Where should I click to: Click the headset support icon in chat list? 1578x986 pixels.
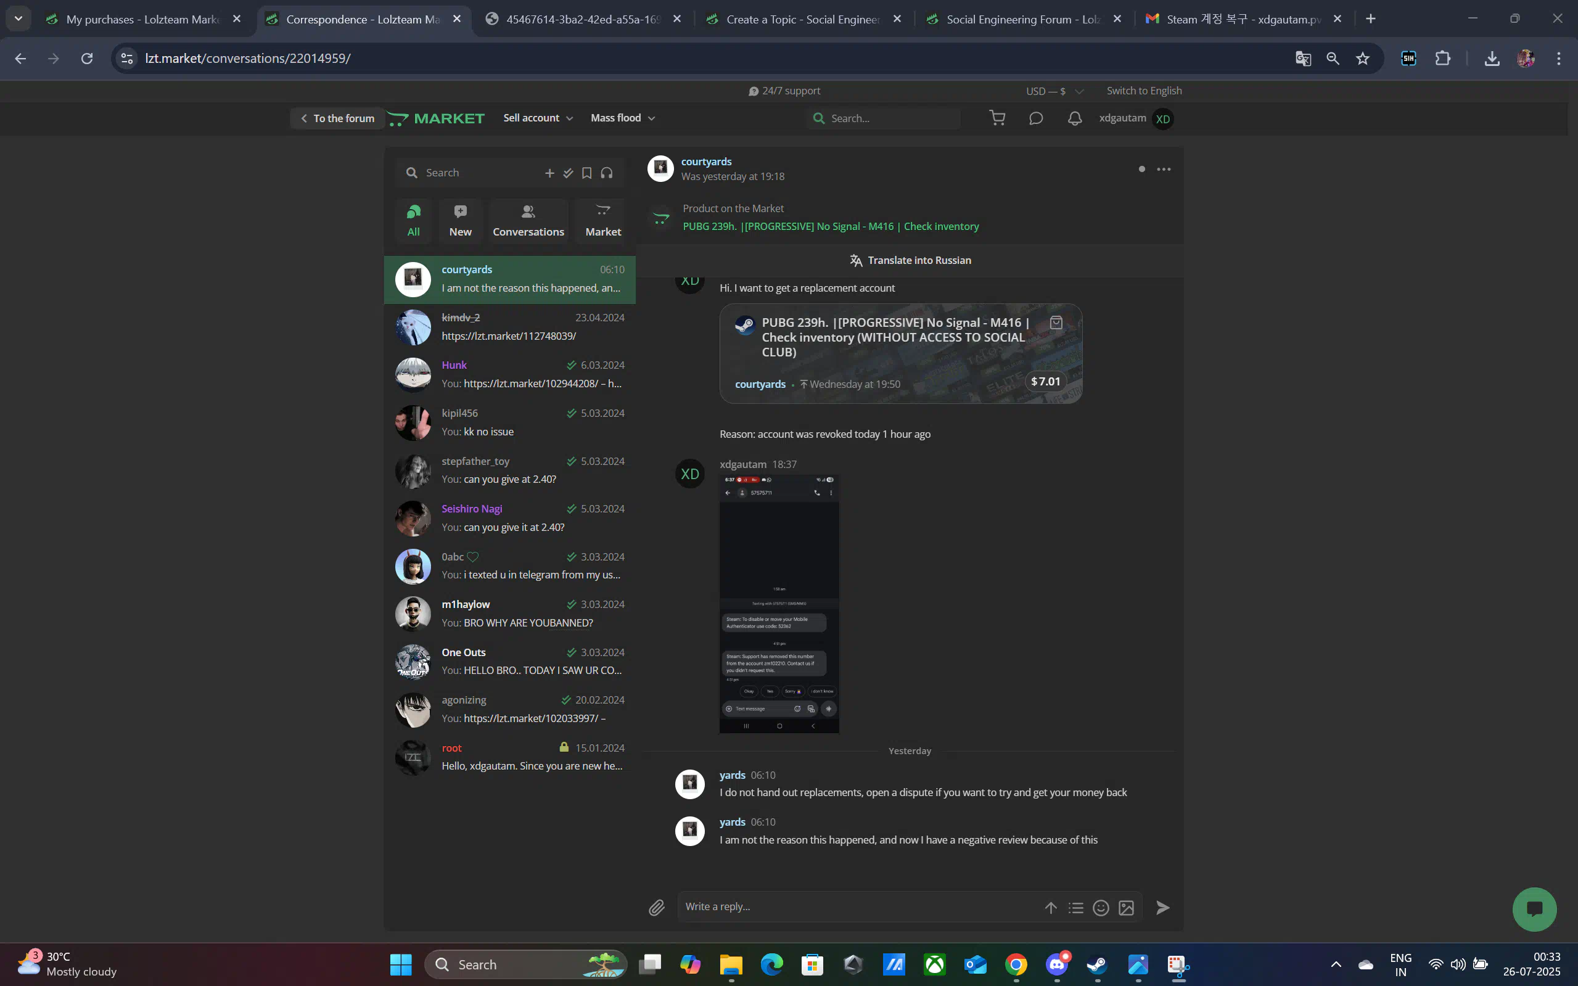pos(606,173)
